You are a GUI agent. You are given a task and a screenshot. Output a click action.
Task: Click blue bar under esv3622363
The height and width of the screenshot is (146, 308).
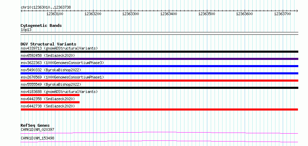click(159, 66)
